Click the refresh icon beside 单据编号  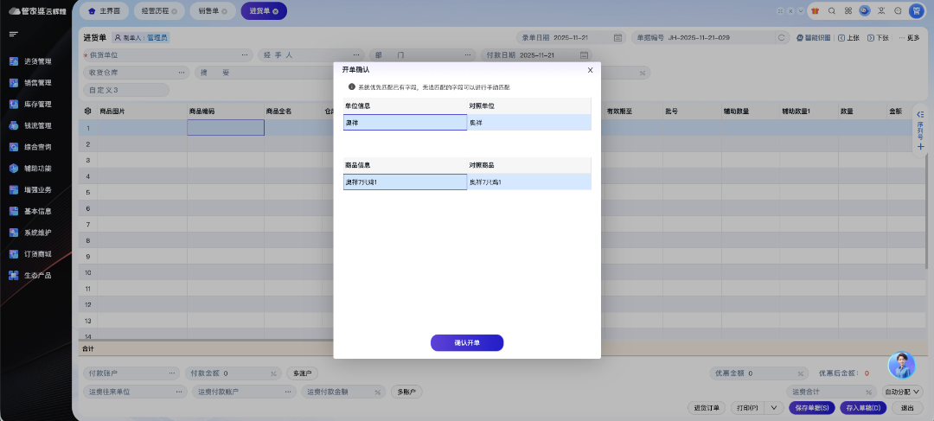pyautogui.click(x=782, y=38)
